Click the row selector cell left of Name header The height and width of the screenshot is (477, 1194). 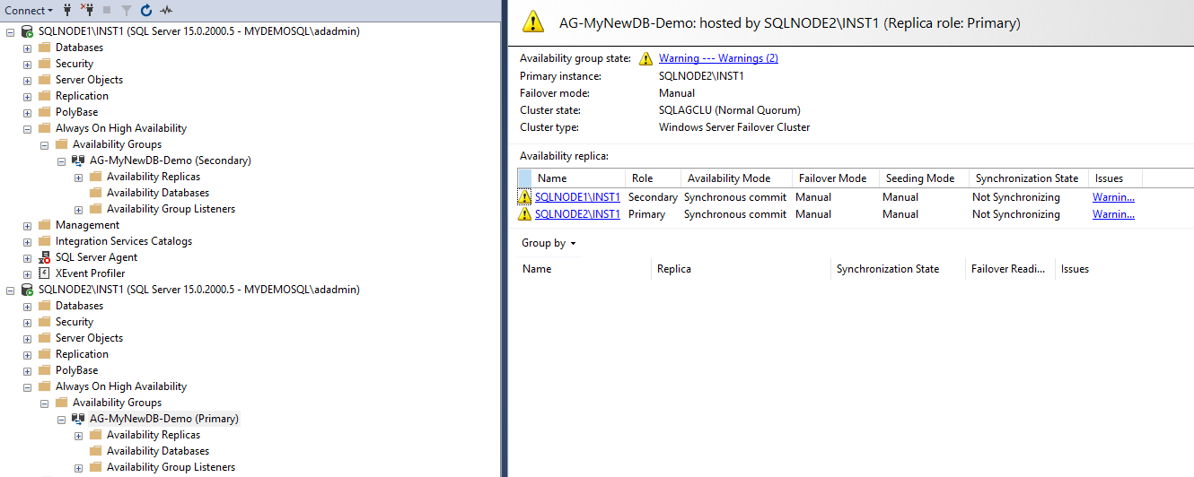(525, 178)
